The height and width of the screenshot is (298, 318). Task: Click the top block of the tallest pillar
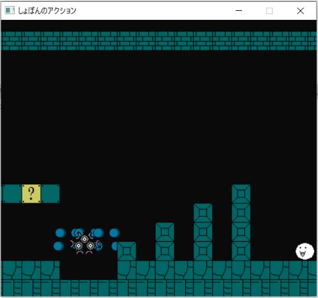[x=241, y=194]
